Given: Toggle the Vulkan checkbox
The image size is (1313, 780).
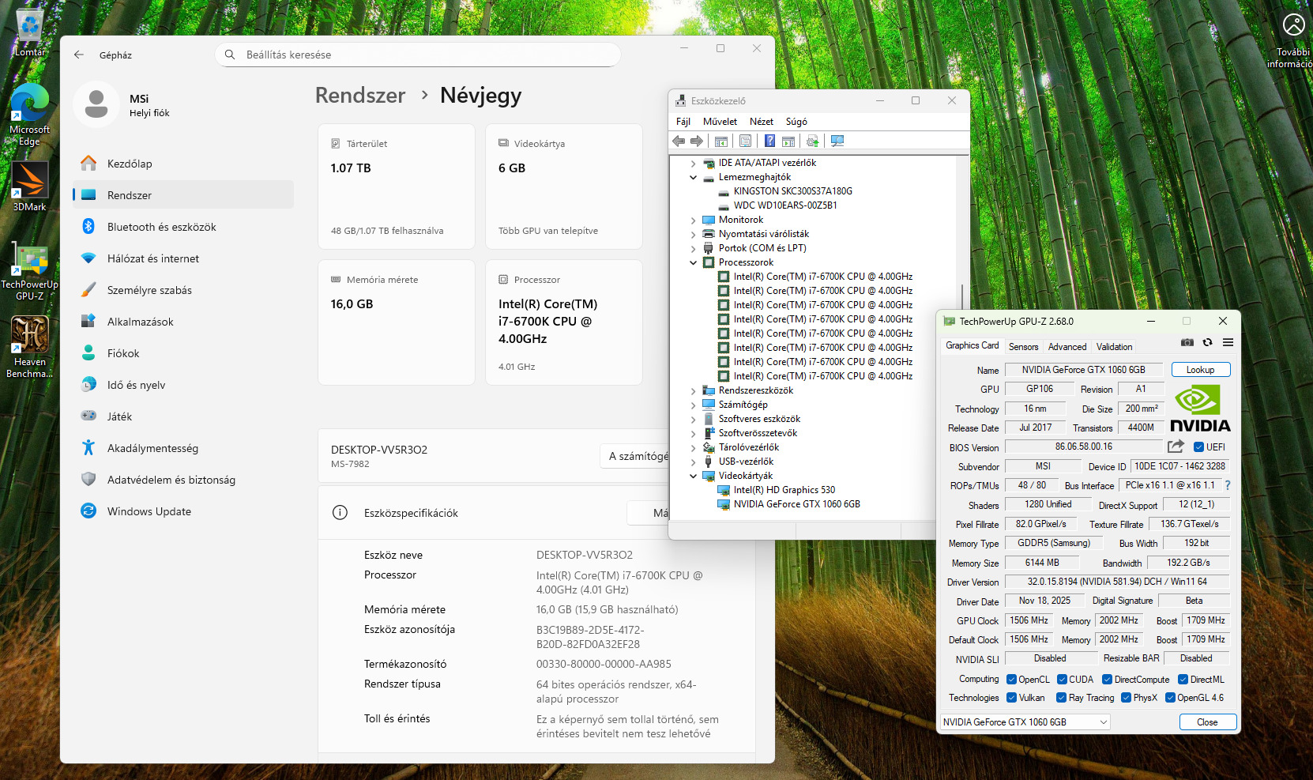Looking at the screenshot, I should pyautogui.click(x=1011, y=698).
